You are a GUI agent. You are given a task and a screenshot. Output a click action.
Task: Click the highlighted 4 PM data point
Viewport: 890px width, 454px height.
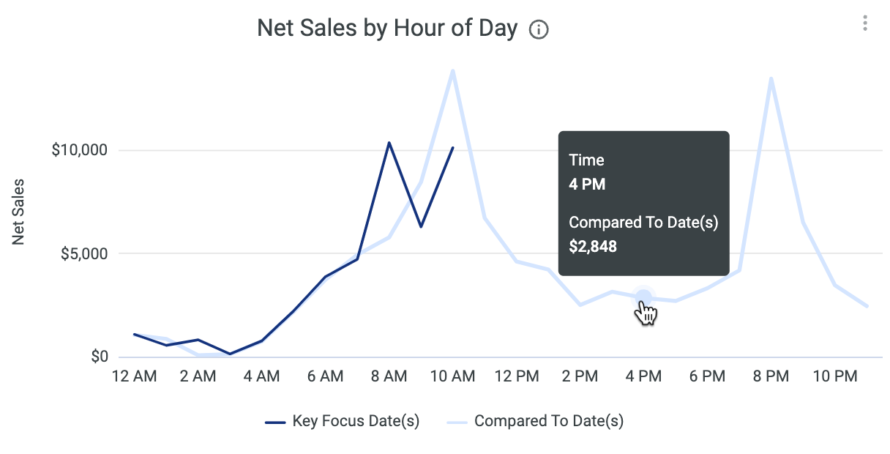643,297
